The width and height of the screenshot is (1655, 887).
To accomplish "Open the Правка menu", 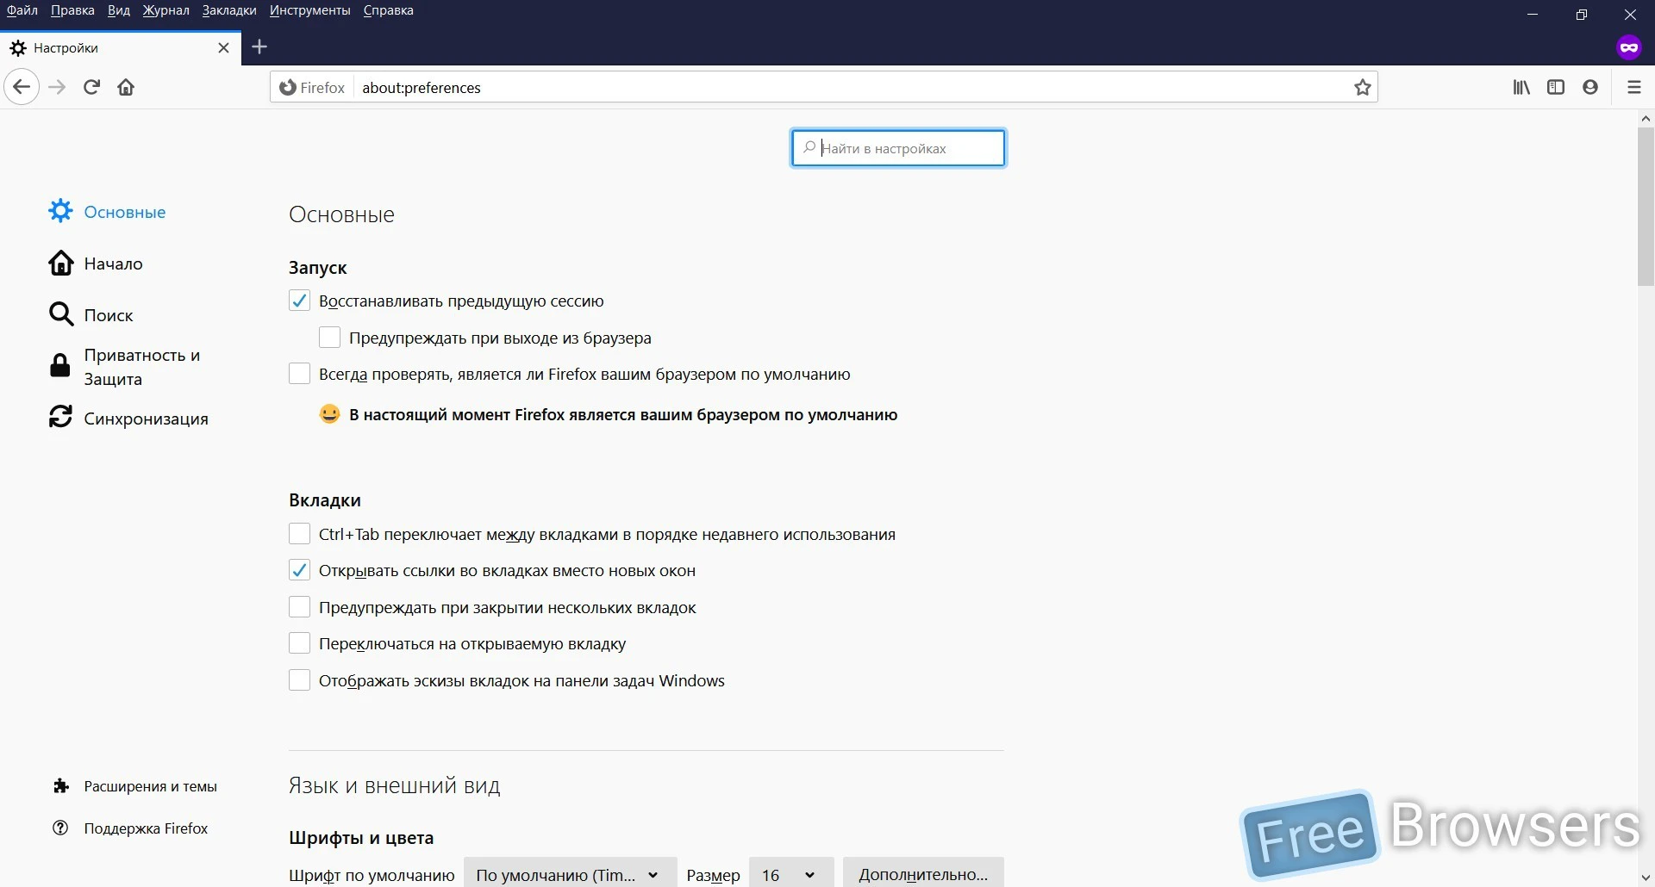I will [x=72, y=10].
